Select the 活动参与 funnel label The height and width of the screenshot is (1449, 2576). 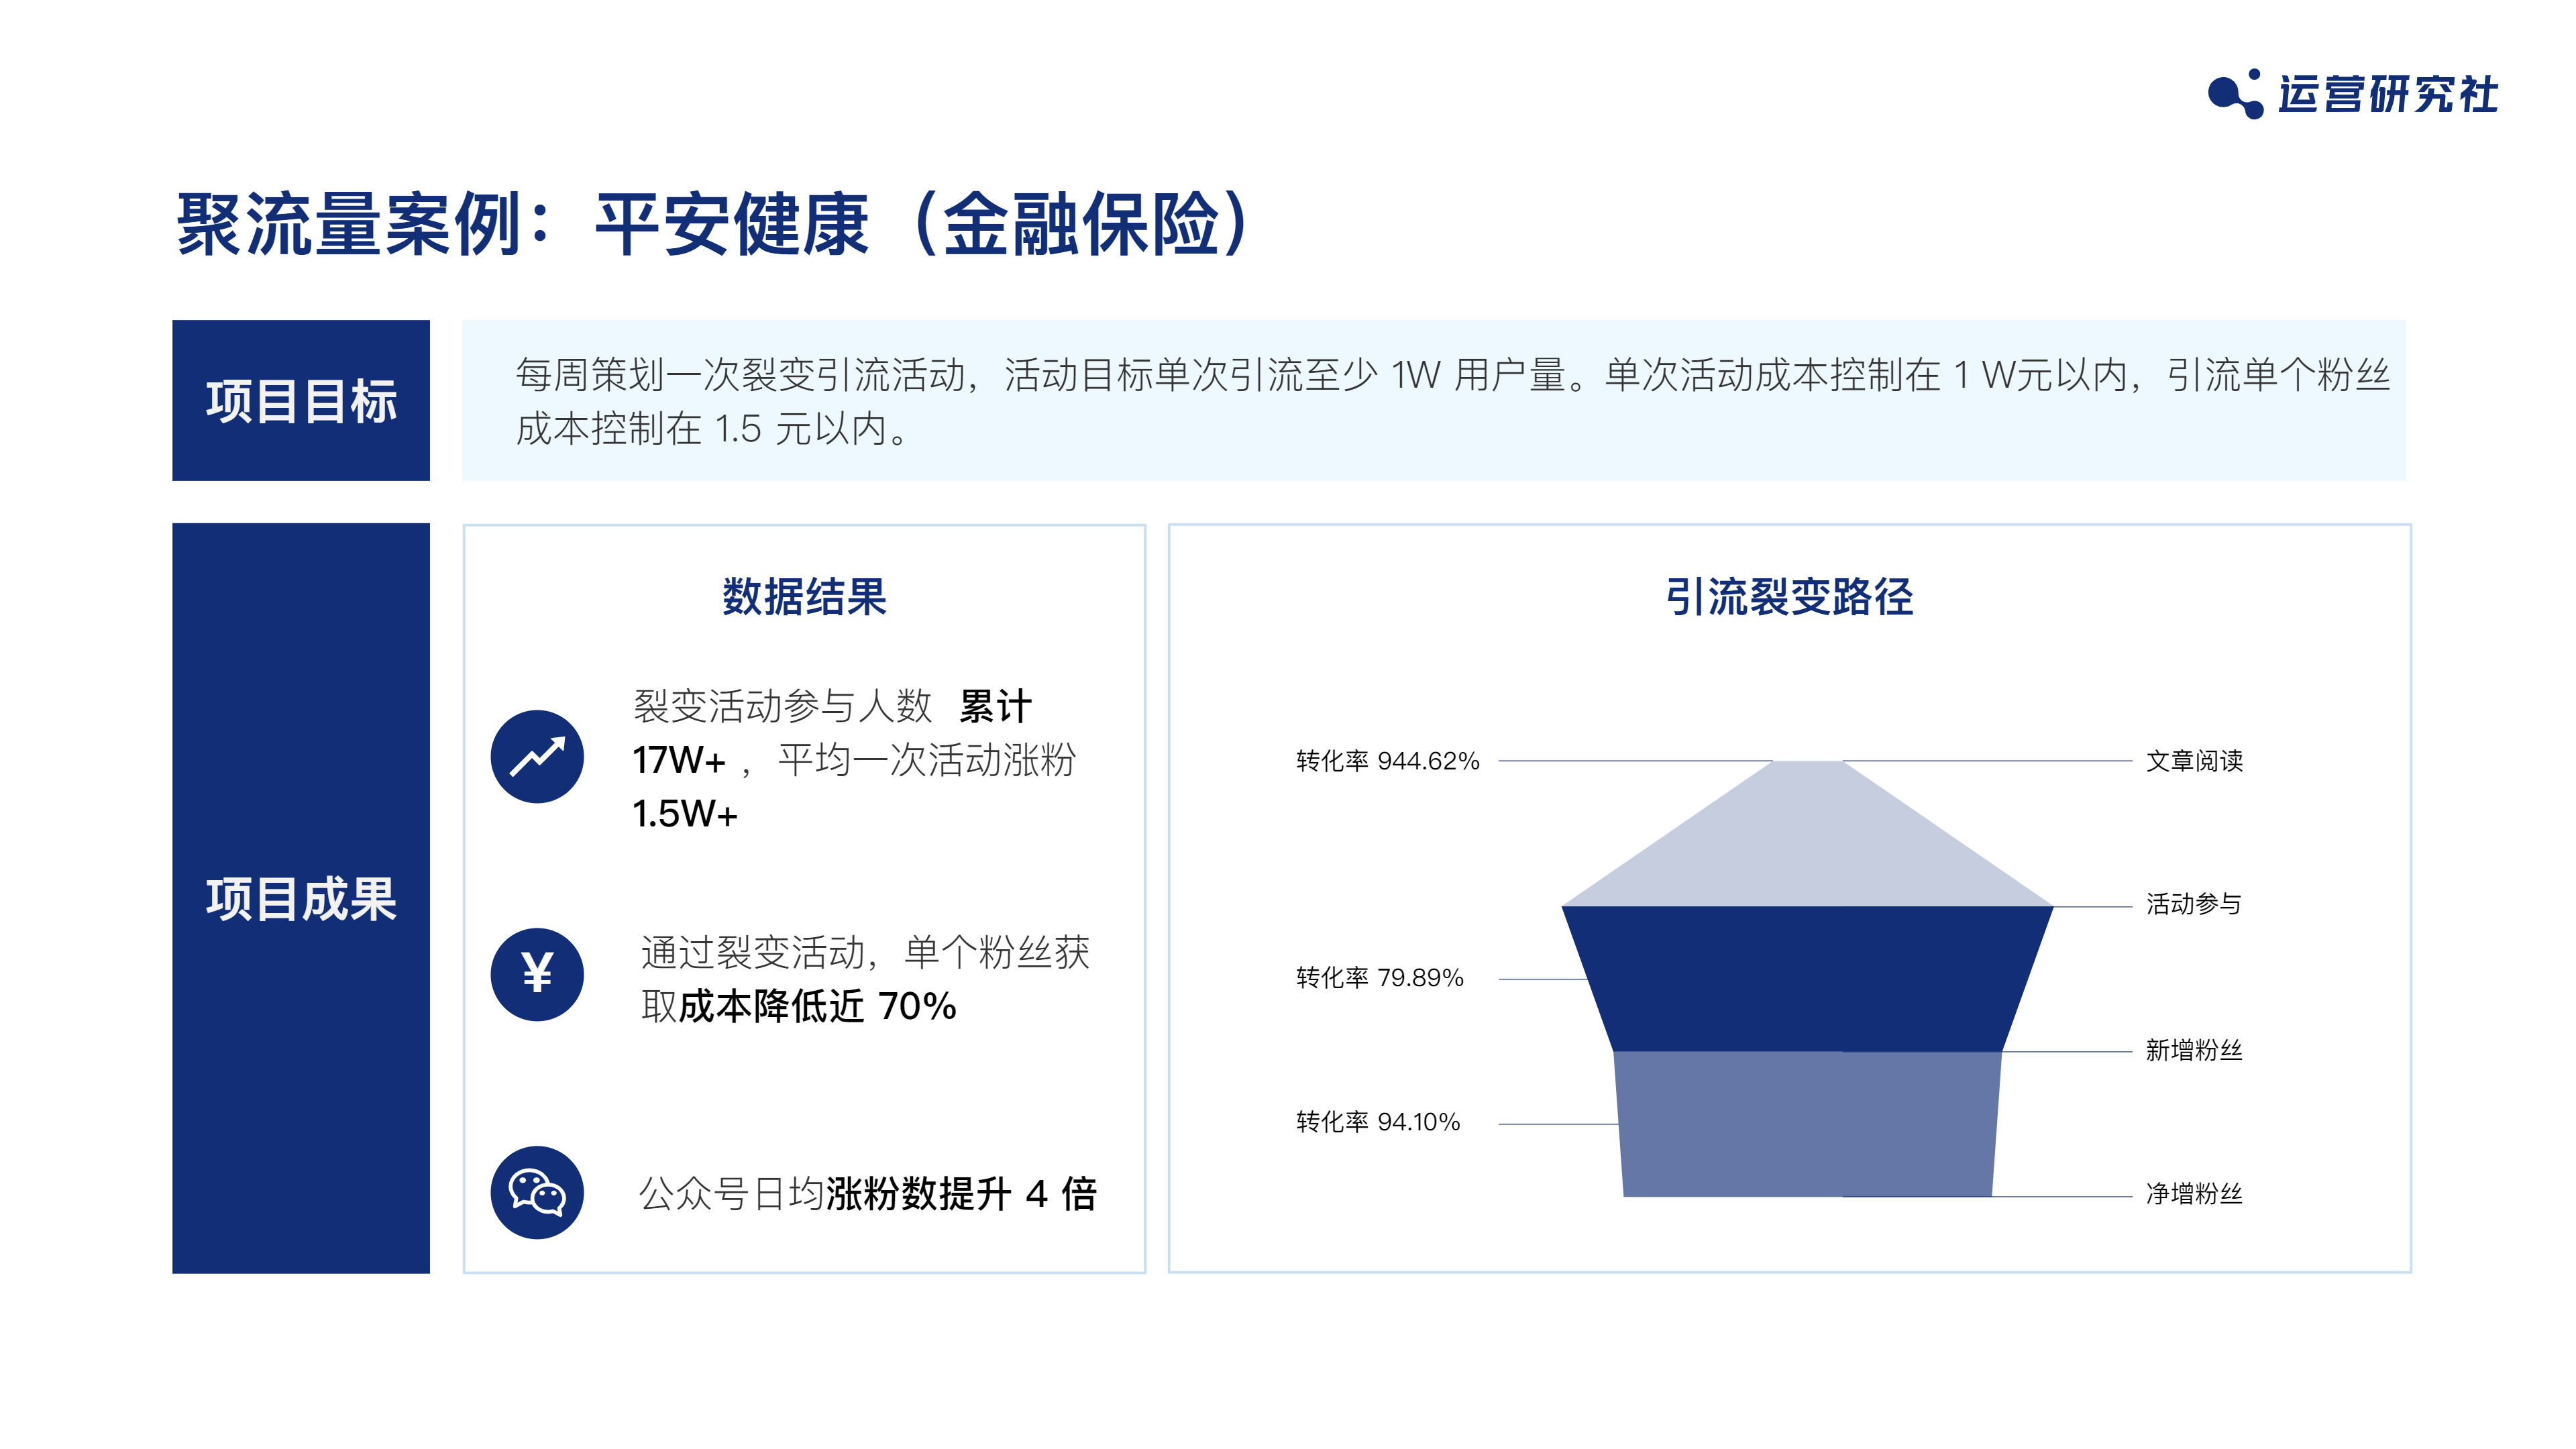[x=2194, y=904]
